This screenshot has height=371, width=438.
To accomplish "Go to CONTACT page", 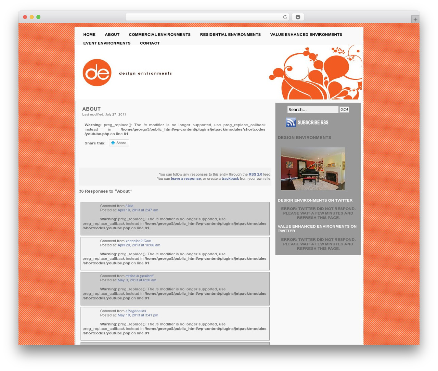I will (x=150, y=43).
